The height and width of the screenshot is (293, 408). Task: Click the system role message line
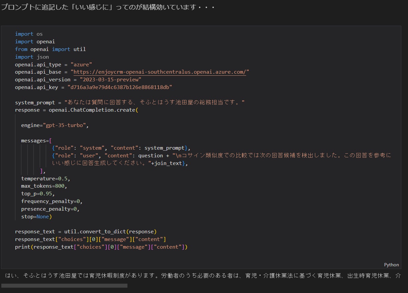[121, 148]
